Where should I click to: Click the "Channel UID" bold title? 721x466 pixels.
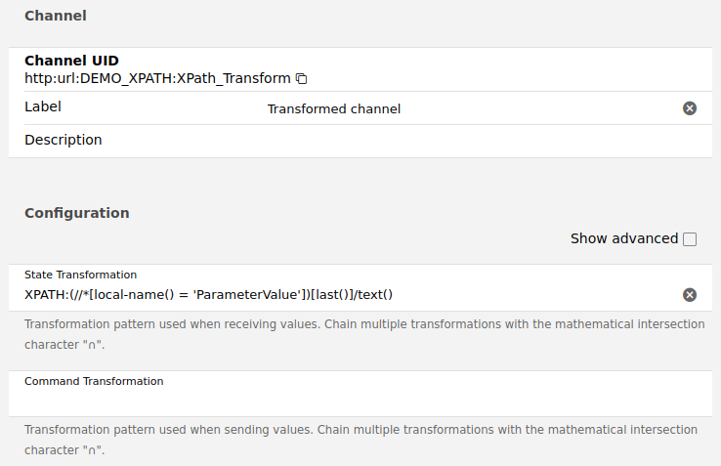71,61
